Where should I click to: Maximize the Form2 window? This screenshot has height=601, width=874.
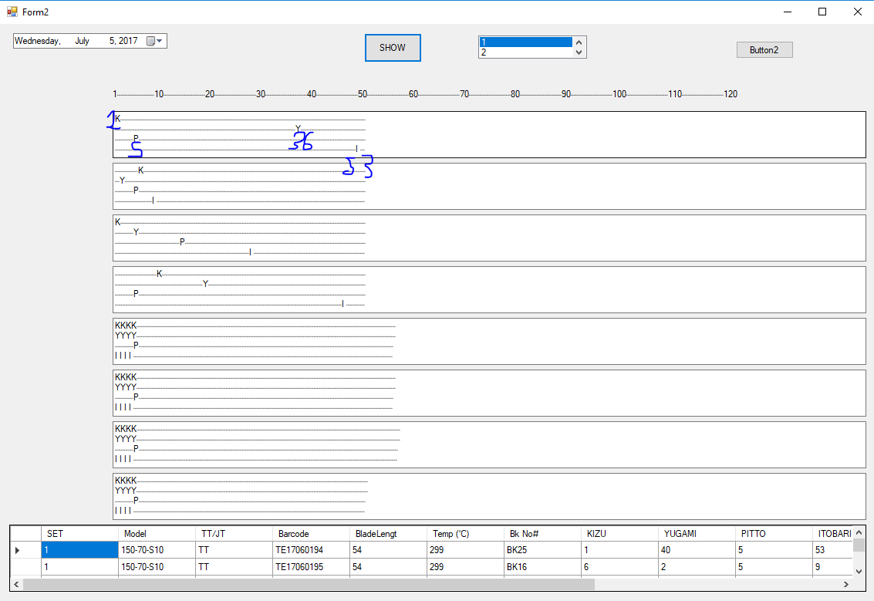(822, 12)
